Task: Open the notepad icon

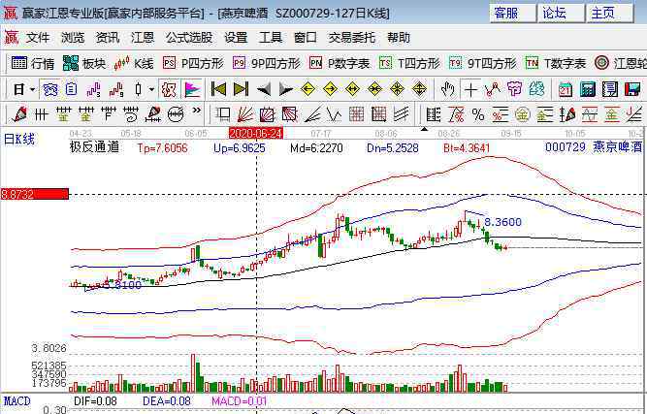Action: (610, 89)
